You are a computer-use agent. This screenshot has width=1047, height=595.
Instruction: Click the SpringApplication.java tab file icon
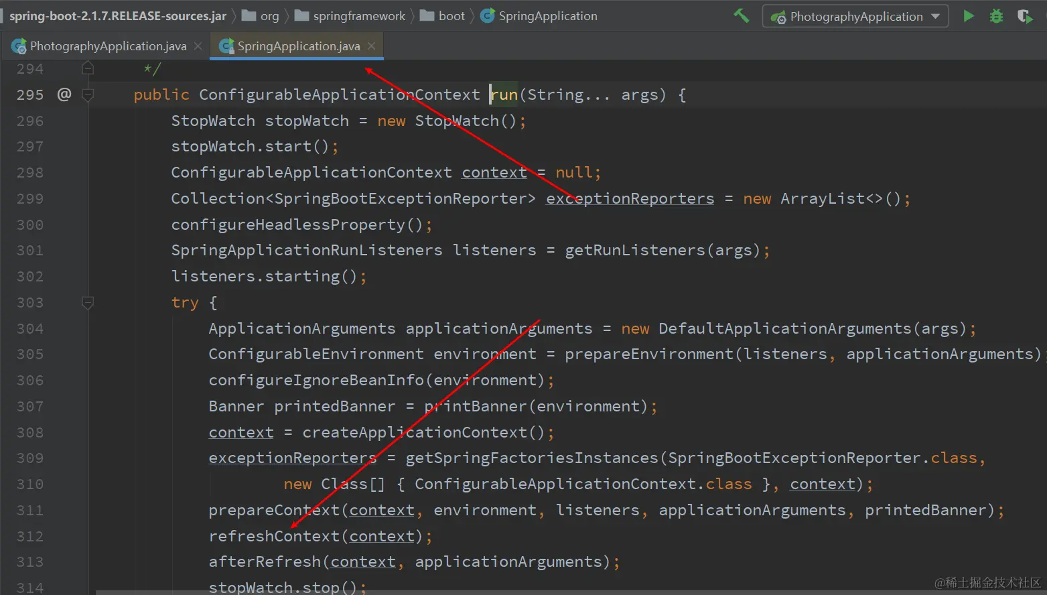(226, 46)
